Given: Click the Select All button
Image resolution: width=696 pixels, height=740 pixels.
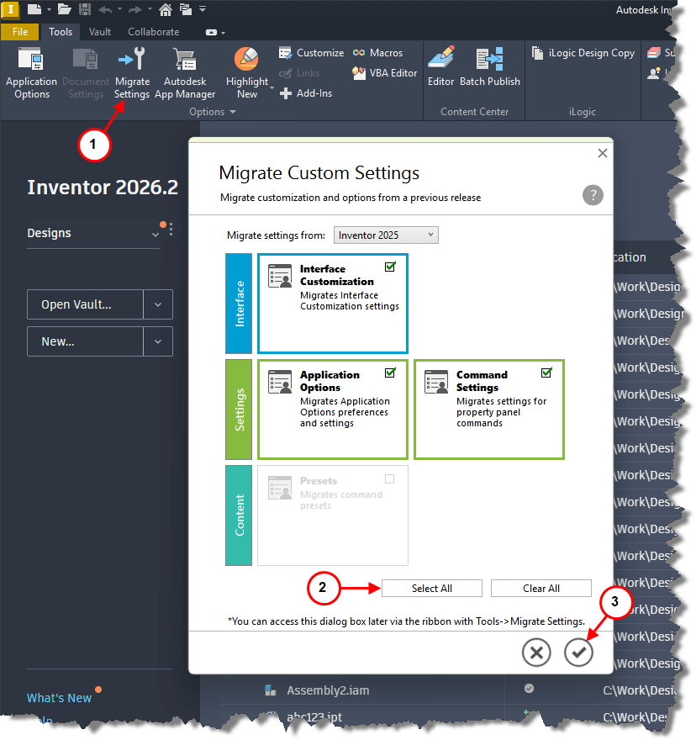Looking at the screenshot, I should point(431,589).
